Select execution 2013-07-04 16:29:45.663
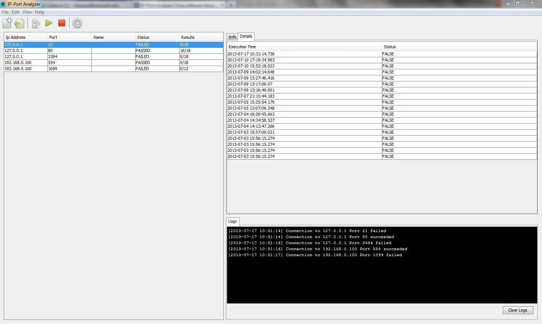542x324 pixels. tap(382, 114)
